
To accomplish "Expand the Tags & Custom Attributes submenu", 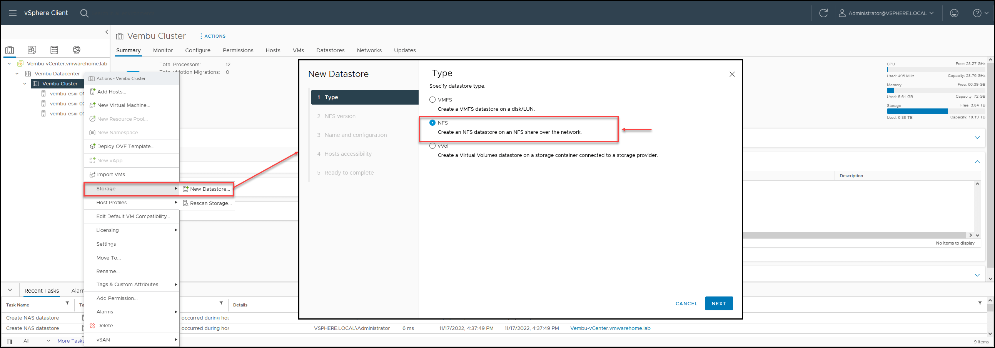I will (132, 284).
